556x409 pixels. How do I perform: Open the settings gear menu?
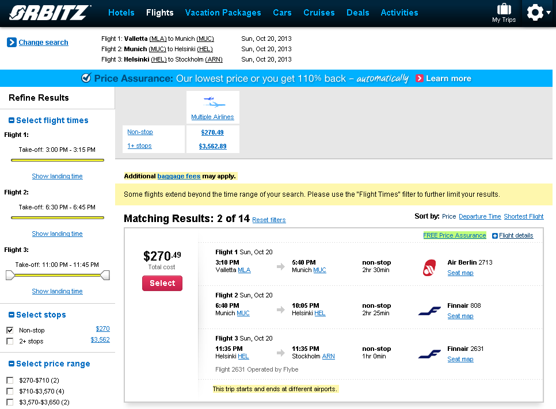535,13
